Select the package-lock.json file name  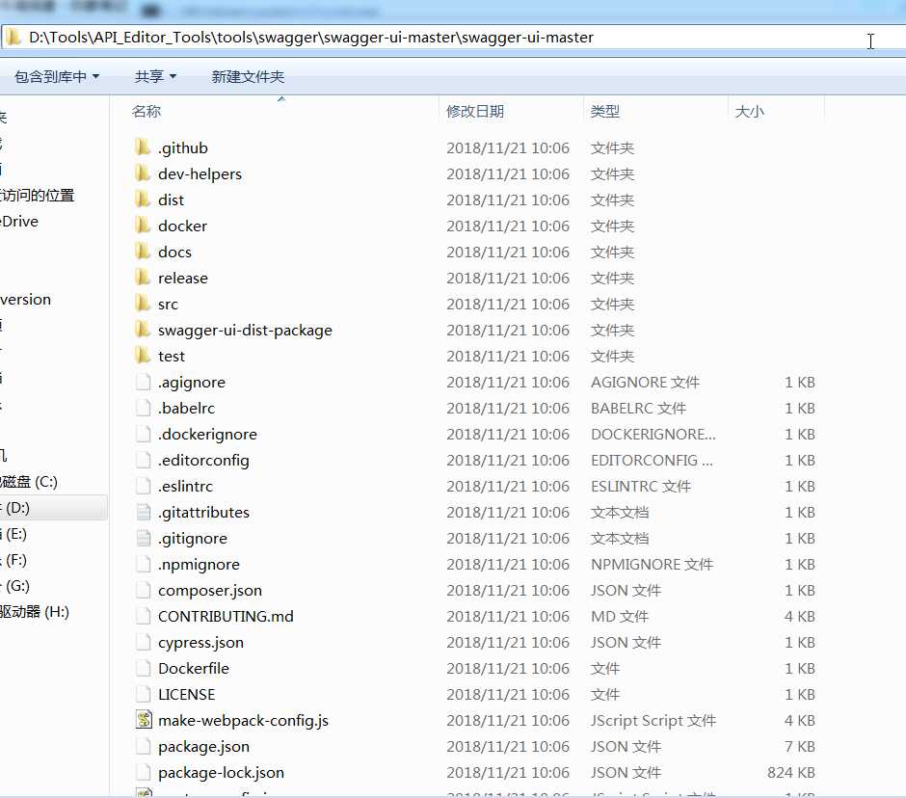pos(222,772)
